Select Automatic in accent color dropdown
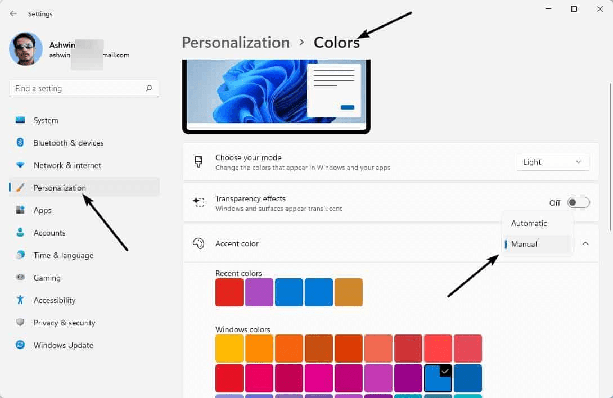This screenshot has width=613, height=398. click(529, 223)
